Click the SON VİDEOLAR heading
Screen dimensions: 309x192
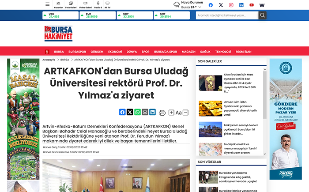point(210,162)
